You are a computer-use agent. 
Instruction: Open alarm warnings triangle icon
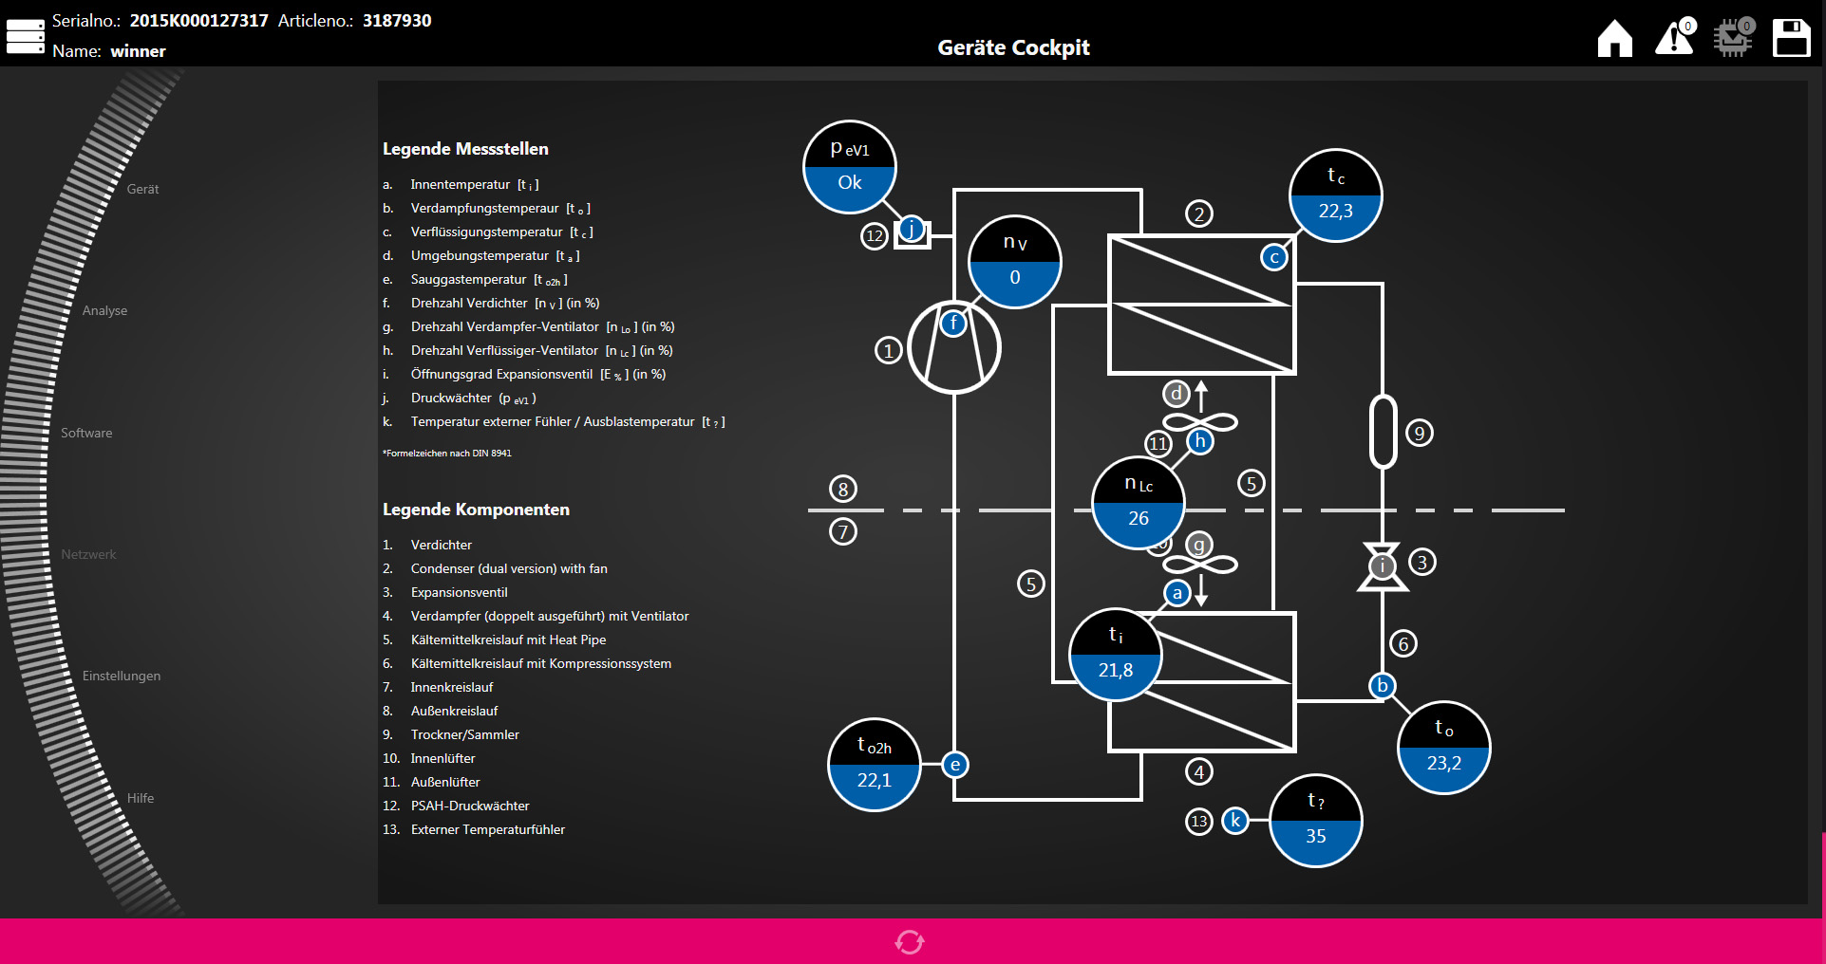click(x=1675, y=37)
